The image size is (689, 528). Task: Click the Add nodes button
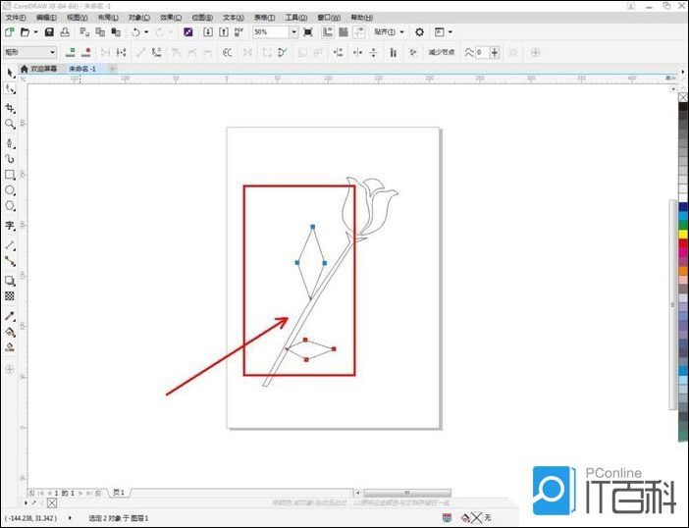pyautogui.click(x=71, y=53)
